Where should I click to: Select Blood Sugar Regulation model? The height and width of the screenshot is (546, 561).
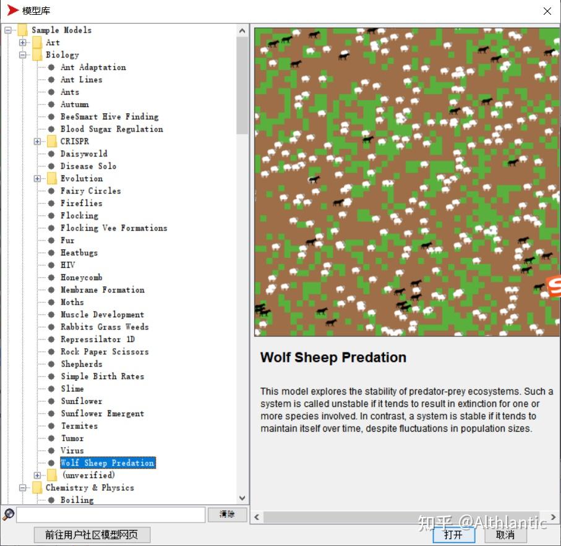111,129
